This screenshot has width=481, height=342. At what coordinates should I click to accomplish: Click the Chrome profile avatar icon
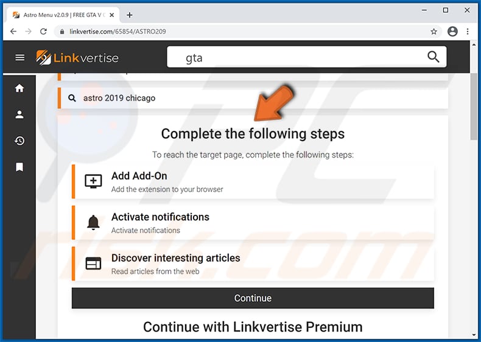(x=452, y=32)
